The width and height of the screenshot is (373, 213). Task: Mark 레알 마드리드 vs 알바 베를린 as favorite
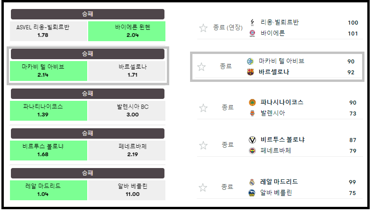coord(203,187)
